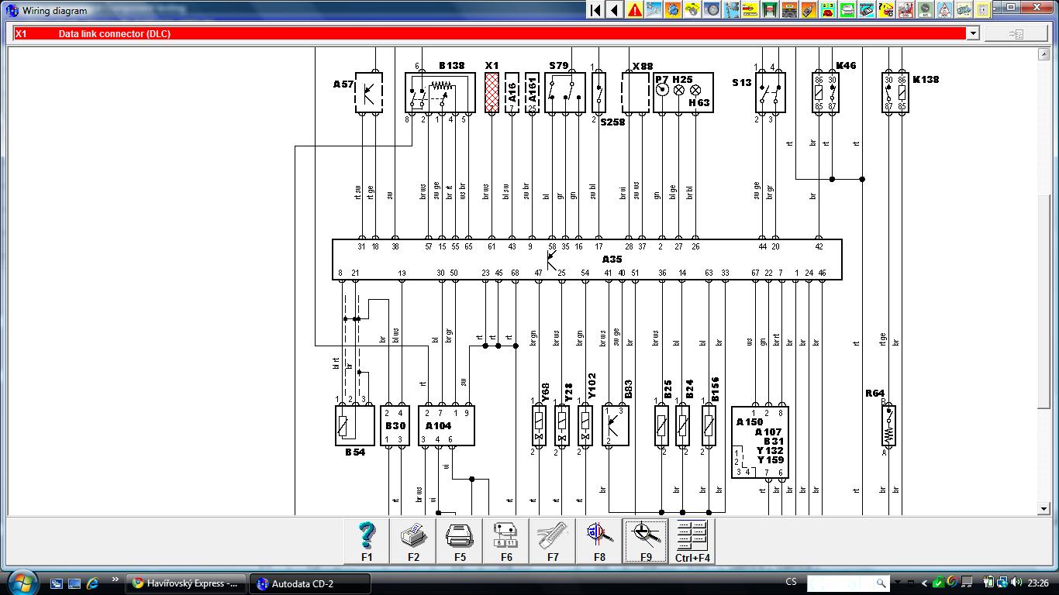Click the red warning triangle toolbar icon
Image resolution: width=1059 pixels, height=595 pixels.
pos(635,10)
